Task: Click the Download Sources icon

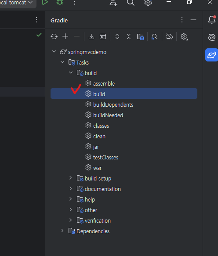Action: coord(91,36)
